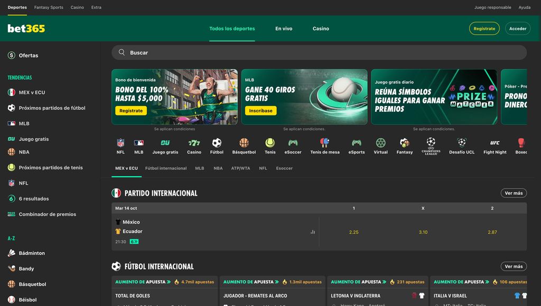The height and width of the screenshot is (306, 541).
Task: Open Casino in the top utility bar
Action: (x=77, y=7)
